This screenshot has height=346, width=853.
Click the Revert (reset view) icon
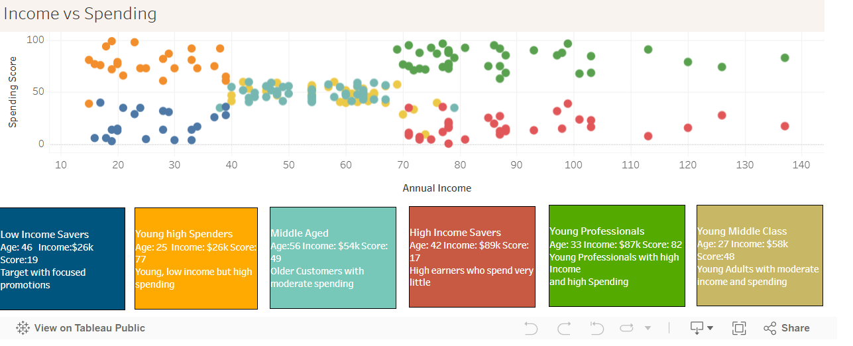597,328
